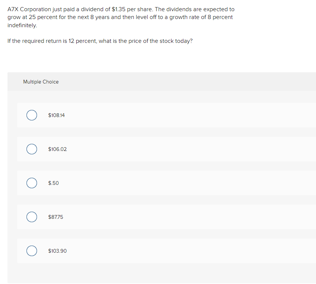
Task: Click the $103.90 answer label text
Action: [58, 251]
